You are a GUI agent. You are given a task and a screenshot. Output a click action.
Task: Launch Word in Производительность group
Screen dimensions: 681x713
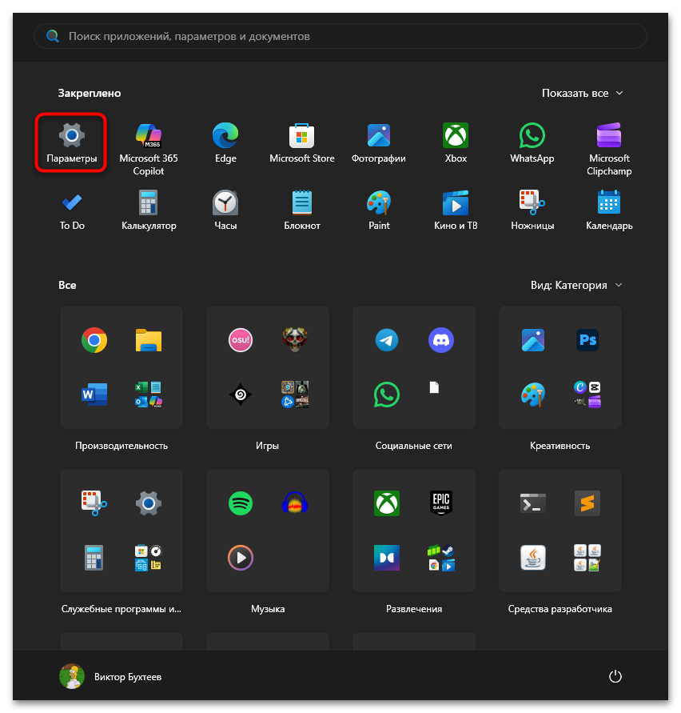[x=94, y=395]
